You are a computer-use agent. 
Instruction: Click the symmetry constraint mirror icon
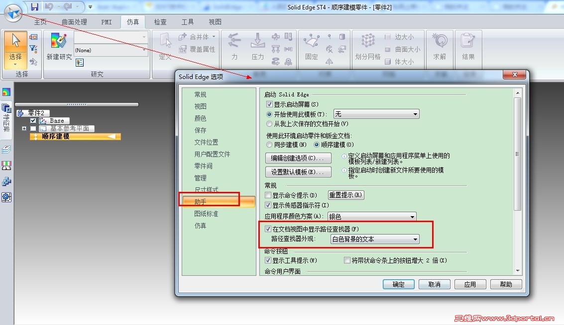pyautogui.click(x=329, y=62)
